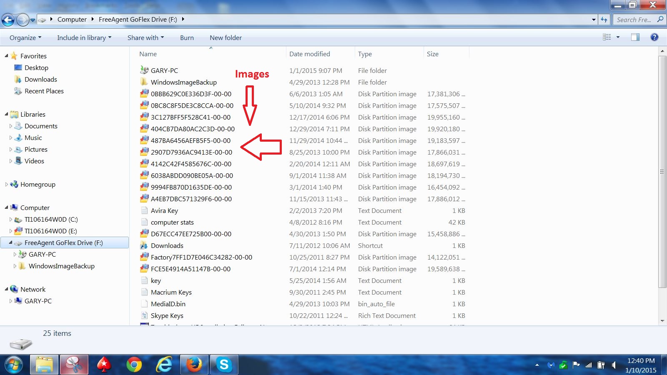Select the Avira Key text document icon
667x375 pixels.
(x=144, y=210)
